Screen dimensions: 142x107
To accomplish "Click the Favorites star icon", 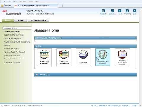I will coord(2,6).
